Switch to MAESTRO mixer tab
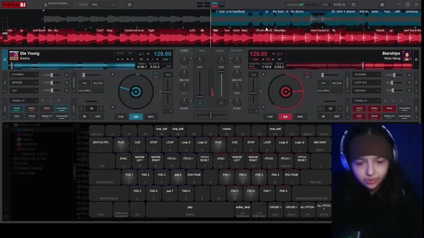 pyautogui.click(x=237, y=51)
